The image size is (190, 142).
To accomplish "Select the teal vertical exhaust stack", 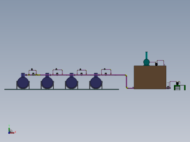I will (x=147, y=55).
